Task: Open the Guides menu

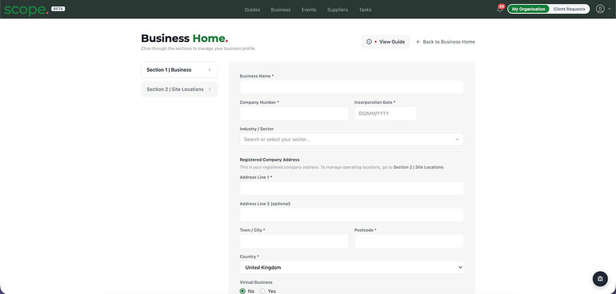Action: click(x=252, y=10)
